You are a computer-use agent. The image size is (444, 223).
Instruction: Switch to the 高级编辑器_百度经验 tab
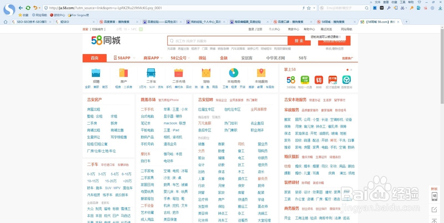pyautogui.click(x=249, y=22)
